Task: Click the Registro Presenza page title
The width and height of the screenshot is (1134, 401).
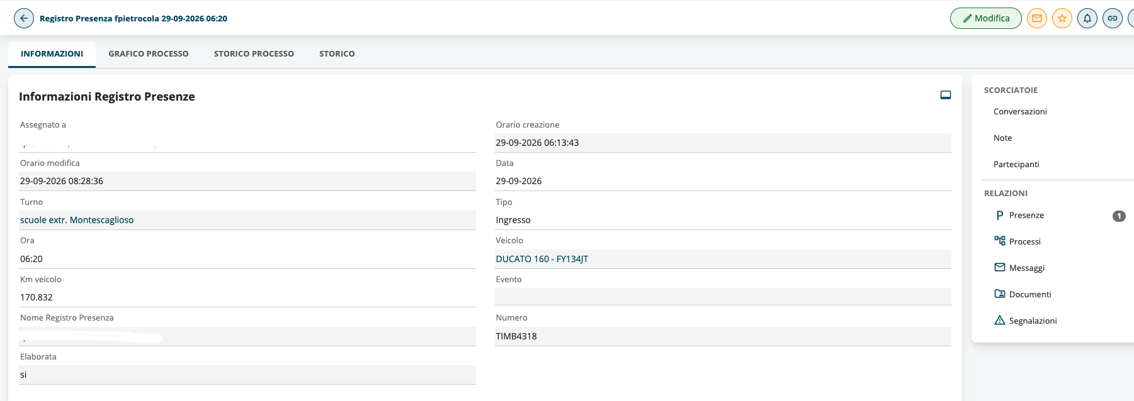Action: click(133, 18)
